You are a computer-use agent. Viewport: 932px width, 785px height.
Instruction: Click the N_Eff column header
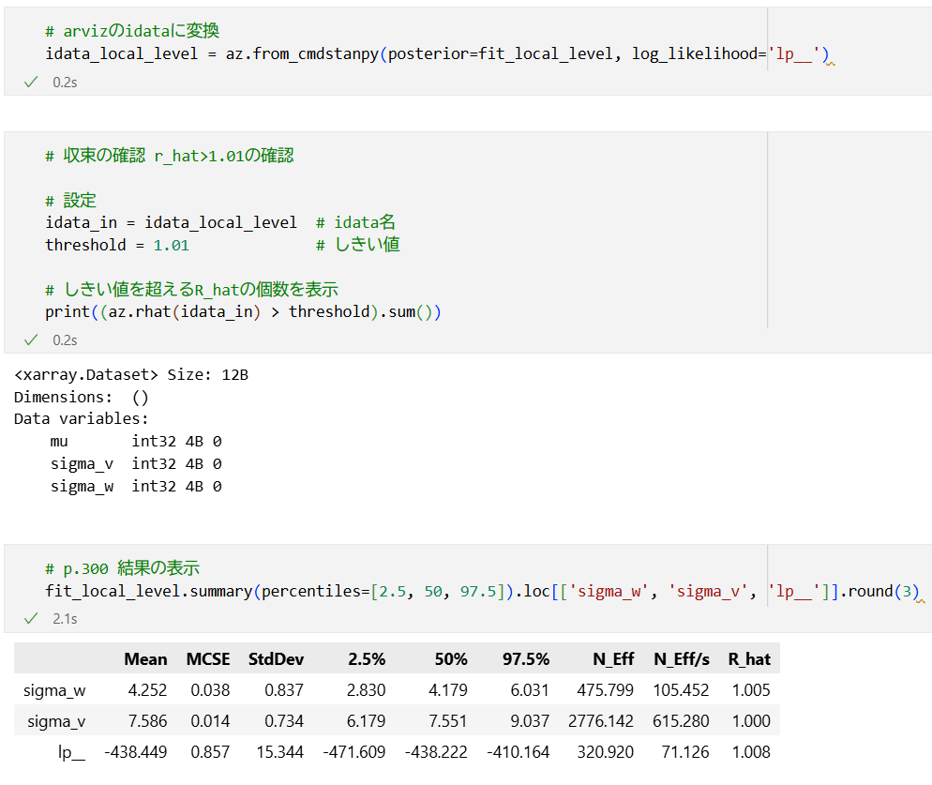(613, 659)
